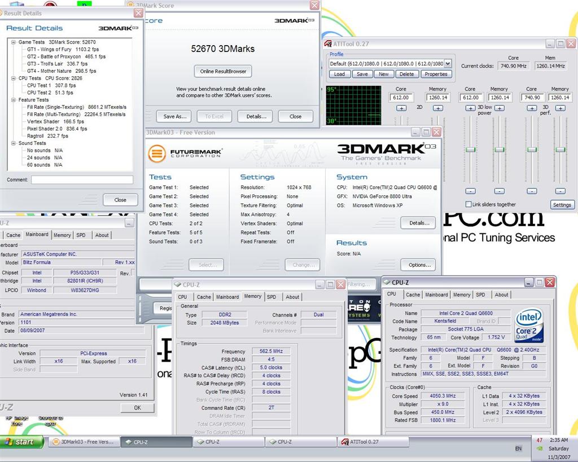Viewport: 578px width, 462px height.
Task: Increase 3D perf Core plus button
Action: pyautogui.click(x=532, y=108)
